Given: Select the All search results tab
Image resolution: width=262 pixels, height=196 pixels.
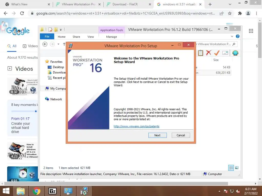Looking at the screenshot, I should [x=12, y=46].
